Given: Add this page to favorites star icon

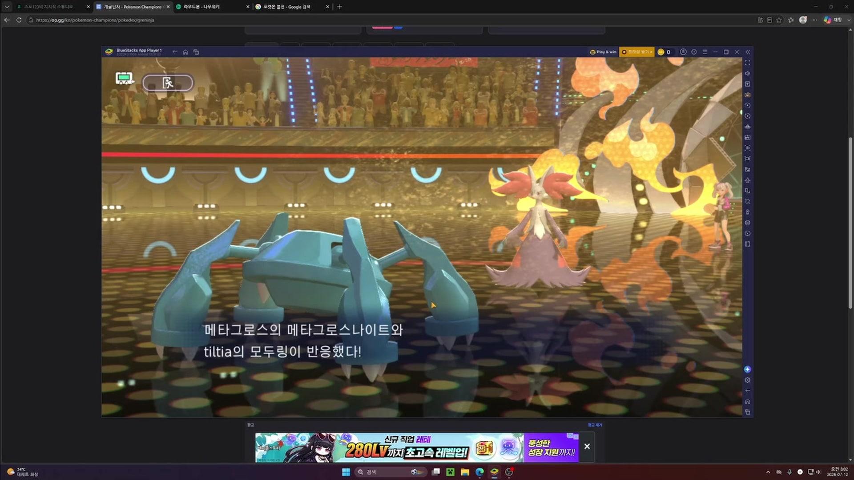Looking at the screenshot, I should [x=779, y=20].
